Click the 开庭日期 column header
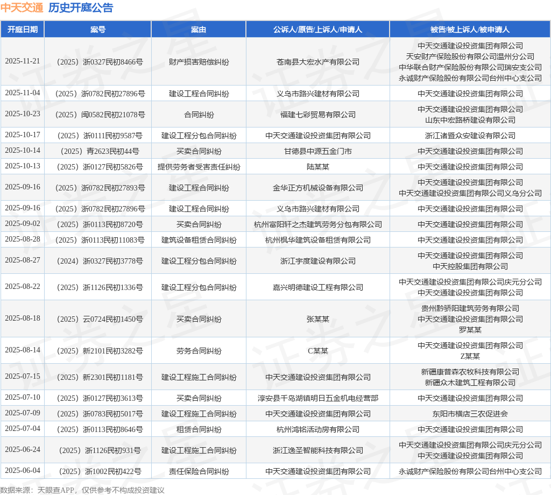 coord(23,30)
